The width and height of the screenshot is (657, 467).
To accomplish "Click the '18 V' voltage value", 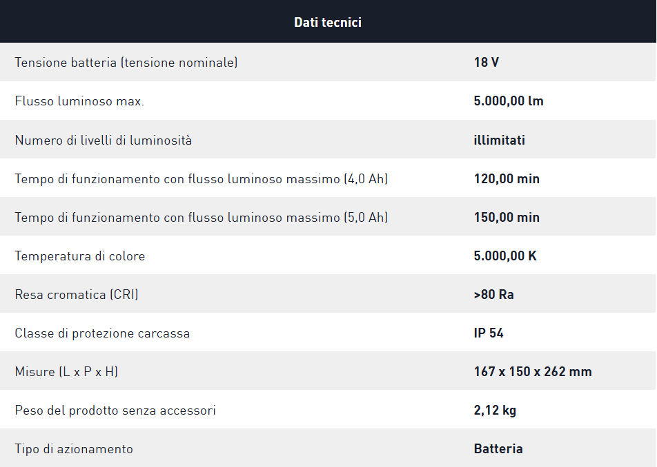I will (486, 63).
